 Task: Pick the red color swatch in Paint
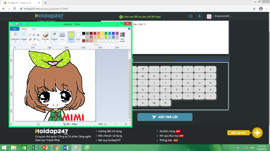click(x=95, y=33)
